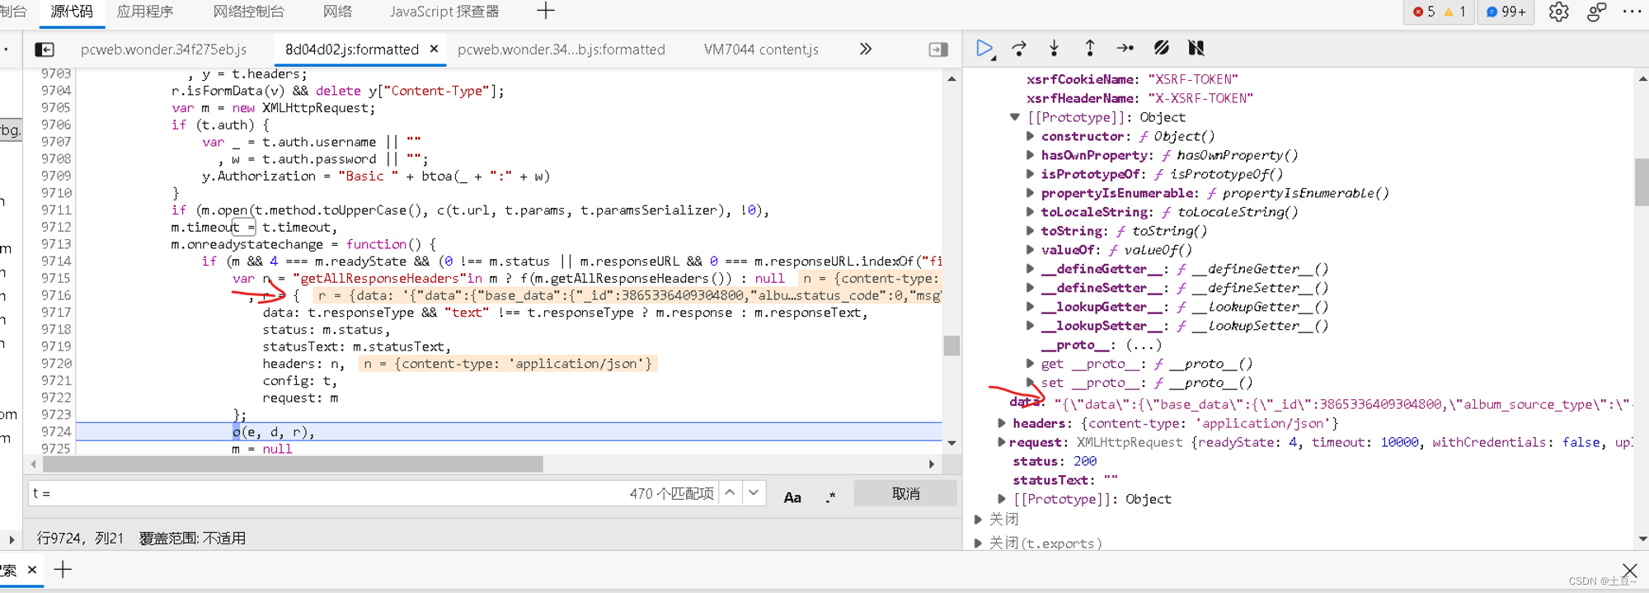Switch to the 网络控制台 tab
Screen dimensions: 1649x593
click(249, 12)
